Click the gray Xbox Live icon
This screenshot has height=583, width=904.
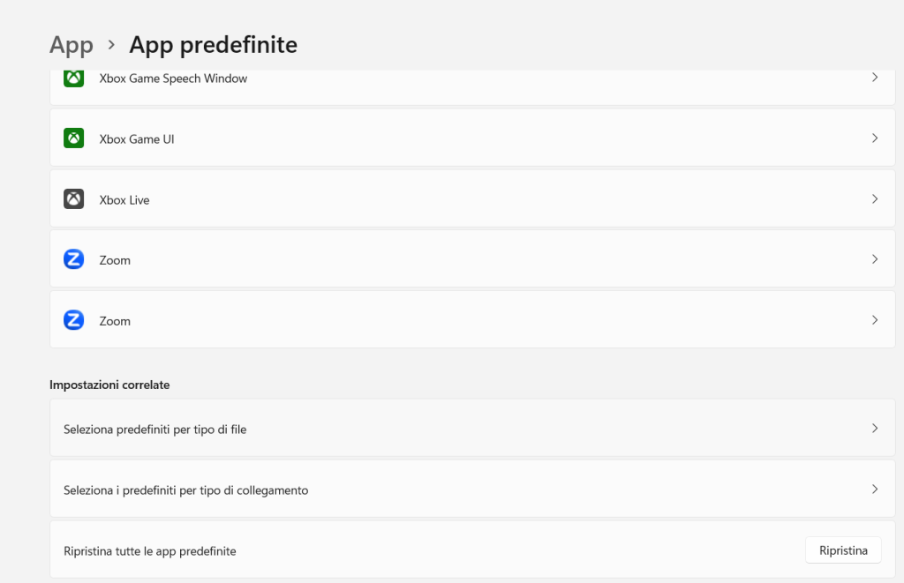point(74,199)
